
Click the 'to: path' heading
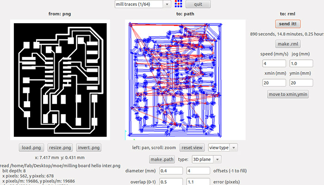(x=185, y=14)
